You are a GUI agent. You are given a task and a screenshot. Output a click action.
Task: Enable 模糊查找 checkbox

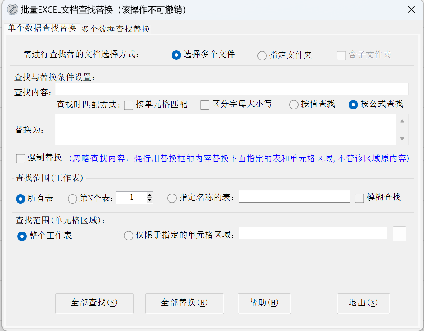click(359, 198)
